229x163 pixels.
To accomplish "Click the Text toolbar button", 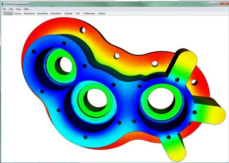I will click(x=78, y=14).
